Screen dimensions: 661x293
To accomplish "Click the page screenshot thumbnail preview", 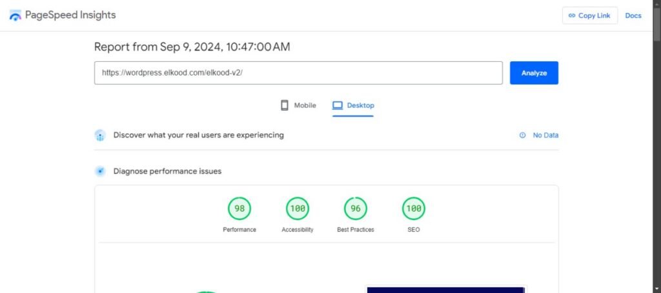I will click(x=445, y=289).
